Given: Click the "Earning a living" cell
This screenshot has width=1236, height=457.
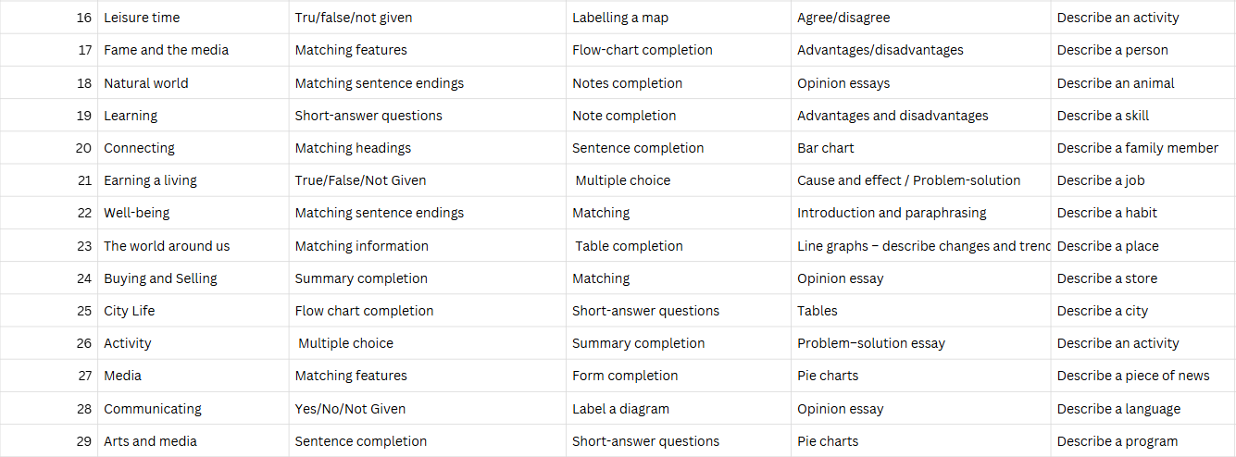Looking at the screenshot, I should [x=150, y=180].
